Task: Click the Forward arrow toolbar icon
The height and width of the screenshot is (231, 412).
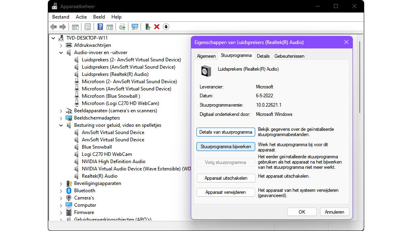Action: pos(63,27)
